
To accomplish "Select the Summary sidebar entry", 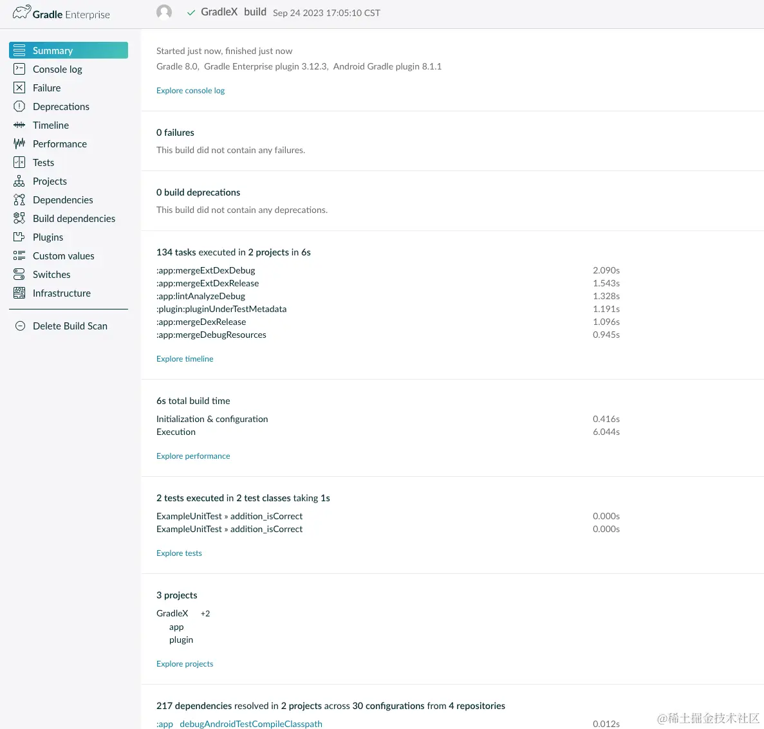I will 51,50.
